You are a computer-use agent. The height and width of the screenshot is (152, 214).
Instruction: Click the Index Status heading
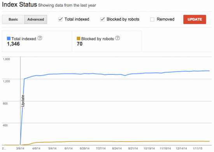point(19,5)
